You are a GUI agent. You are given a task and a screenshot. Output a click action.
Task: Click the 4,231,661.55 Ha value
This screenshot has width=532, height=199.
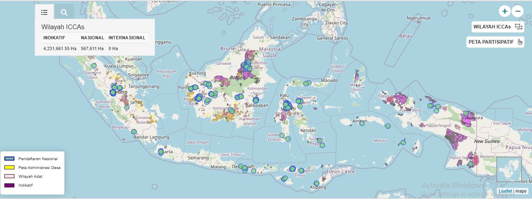tap(60, 48)
